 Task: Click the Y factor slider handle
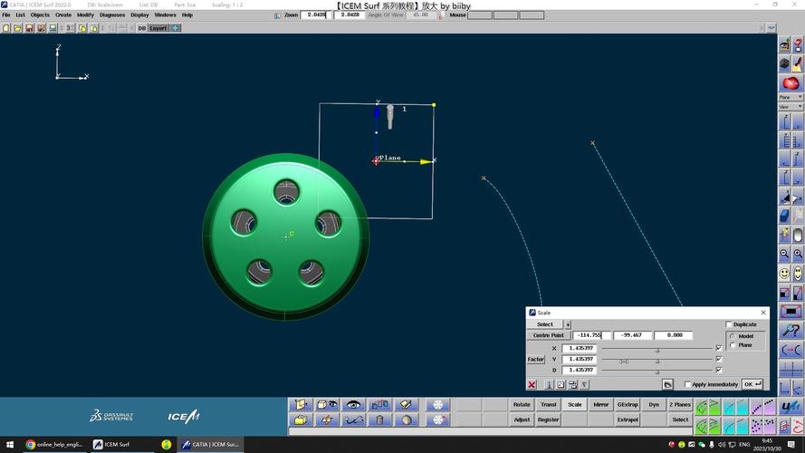(x=657, y=361)
